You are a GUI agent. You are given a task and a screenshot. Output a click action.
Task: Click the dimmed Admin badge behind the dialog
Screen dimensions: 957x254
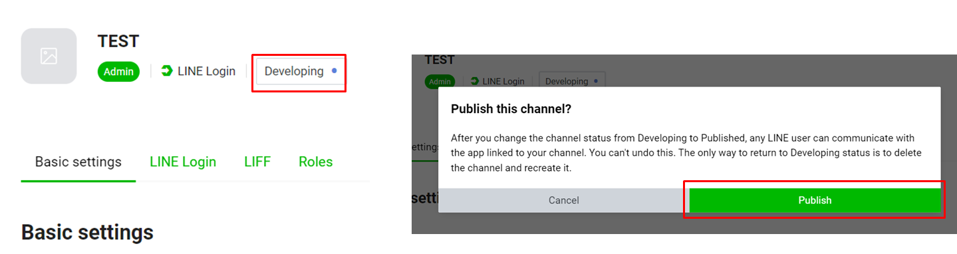coord(440,81)
